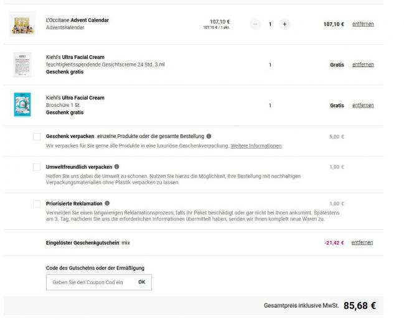The height and width of the screenshot is (320, 404).
Task: Open the L'Occitane Advent Calendar product title
Action: 77,20
